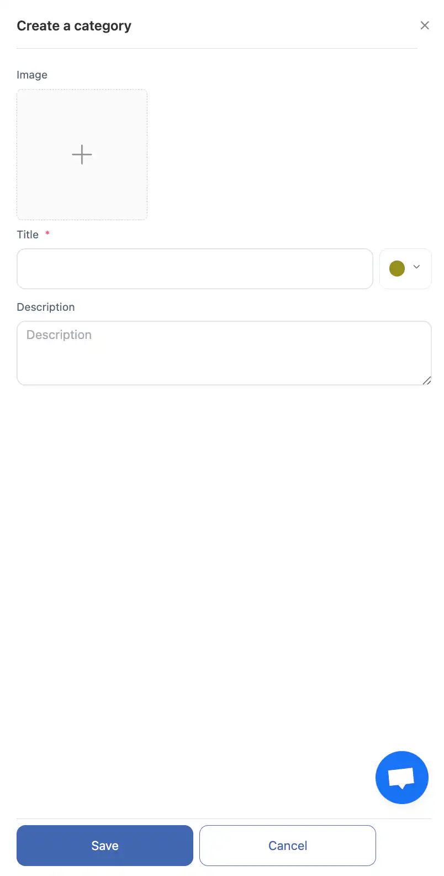Viewport: 444px width, 876px height.
Task: Click the divider line below the heading
Action: pos(216,48)
